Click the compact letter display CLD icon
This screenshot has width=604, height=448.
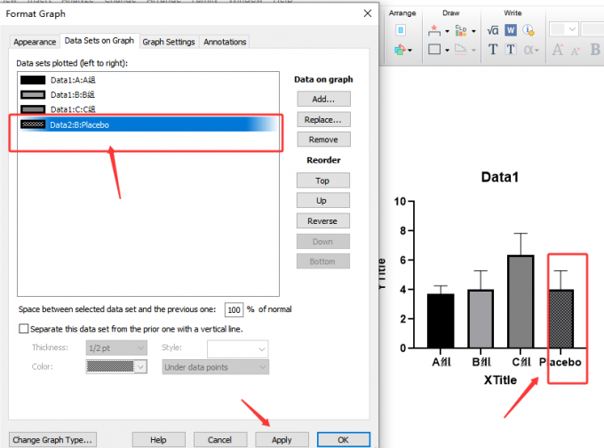[461, 30]
